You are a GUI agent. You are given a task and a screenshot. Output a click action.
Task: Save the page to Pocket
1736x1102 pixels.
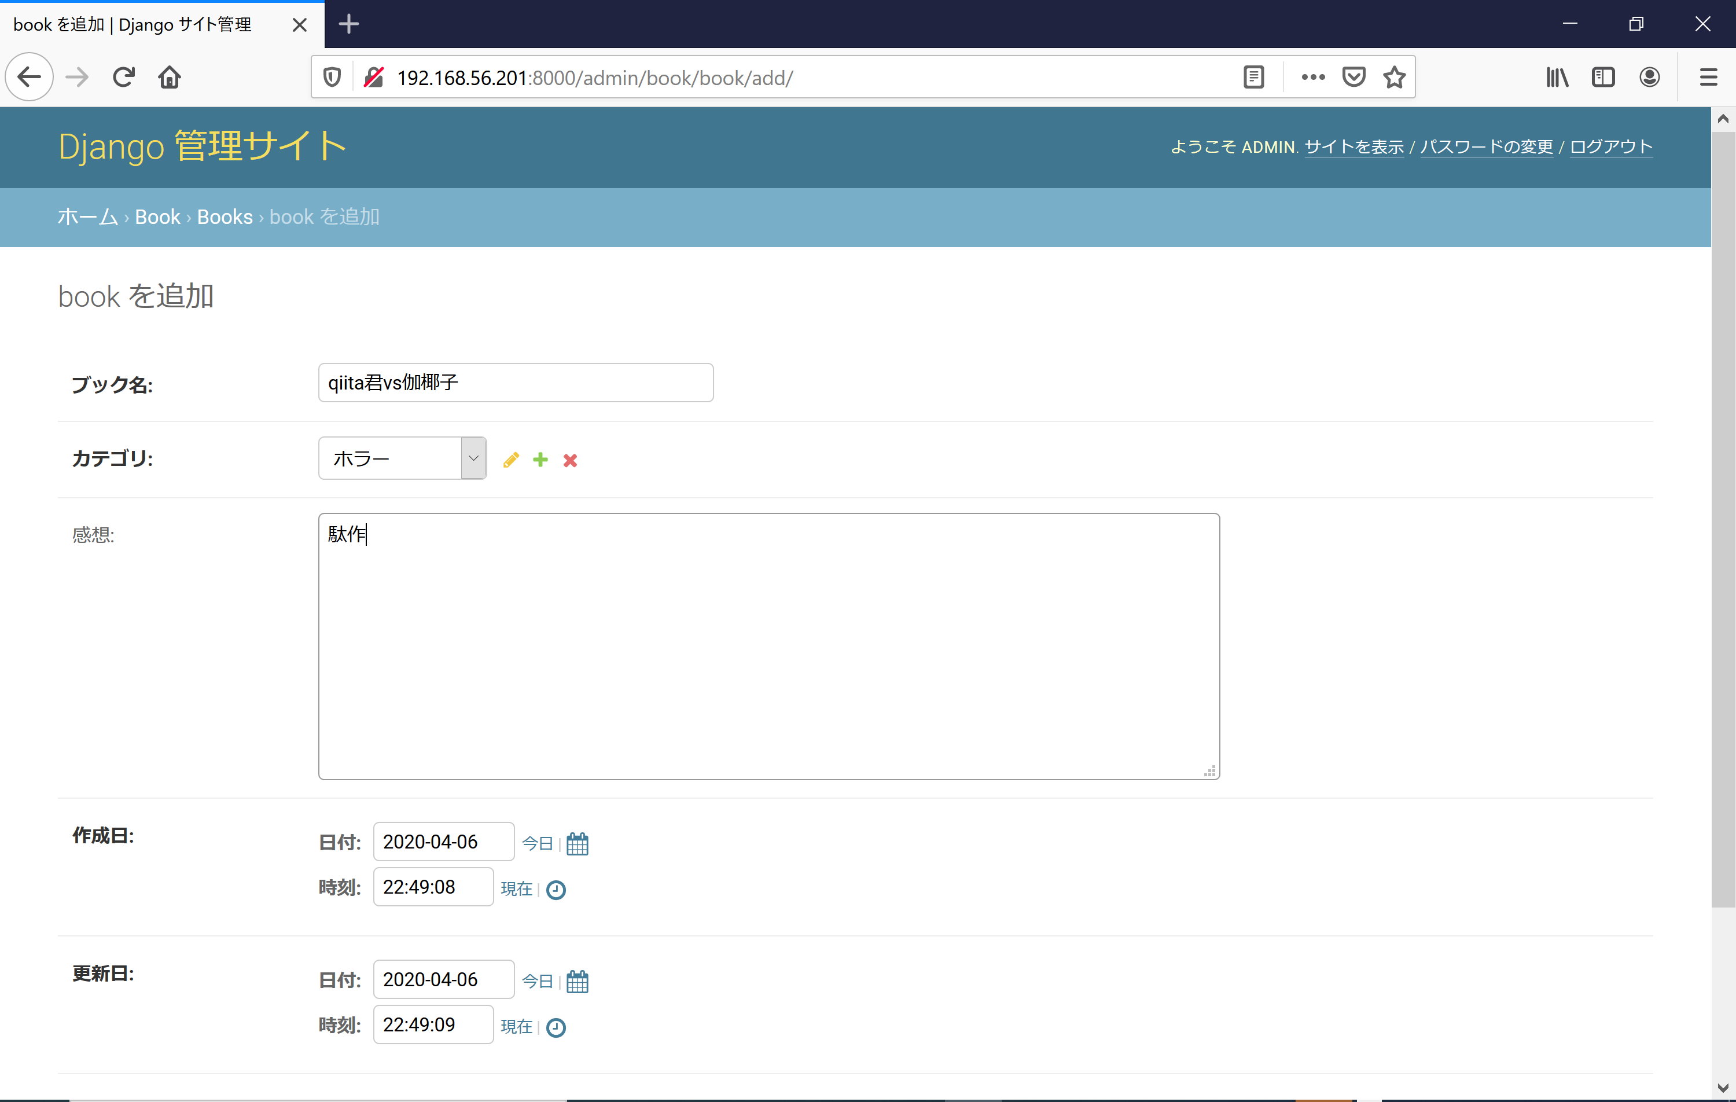pos(1354,77)
